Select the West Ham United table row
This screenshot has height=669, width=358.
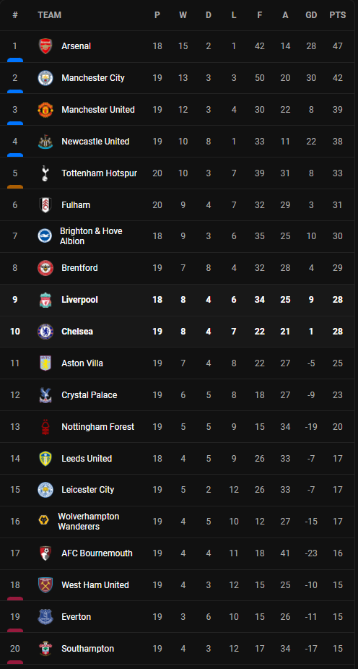click(x=179, y=585)
